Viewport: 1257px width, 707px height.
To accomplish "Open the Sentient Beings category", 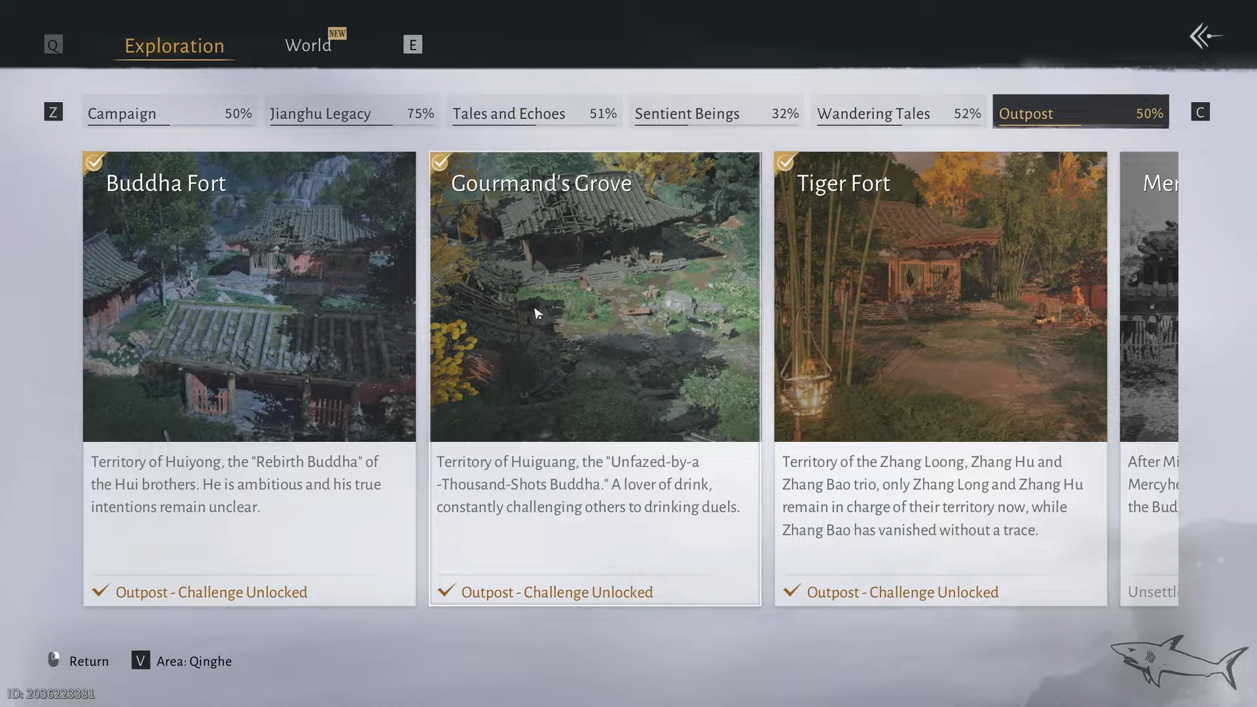I will click(x=716, y=113).
